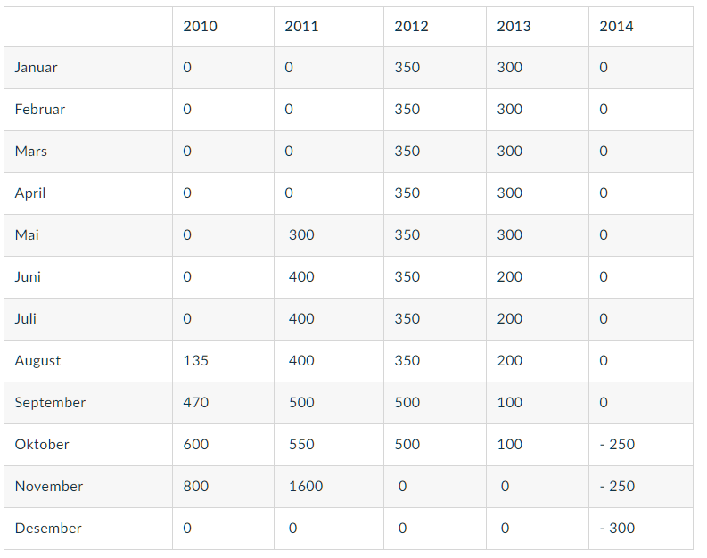Click the 2014 column header

click(616, 26)
